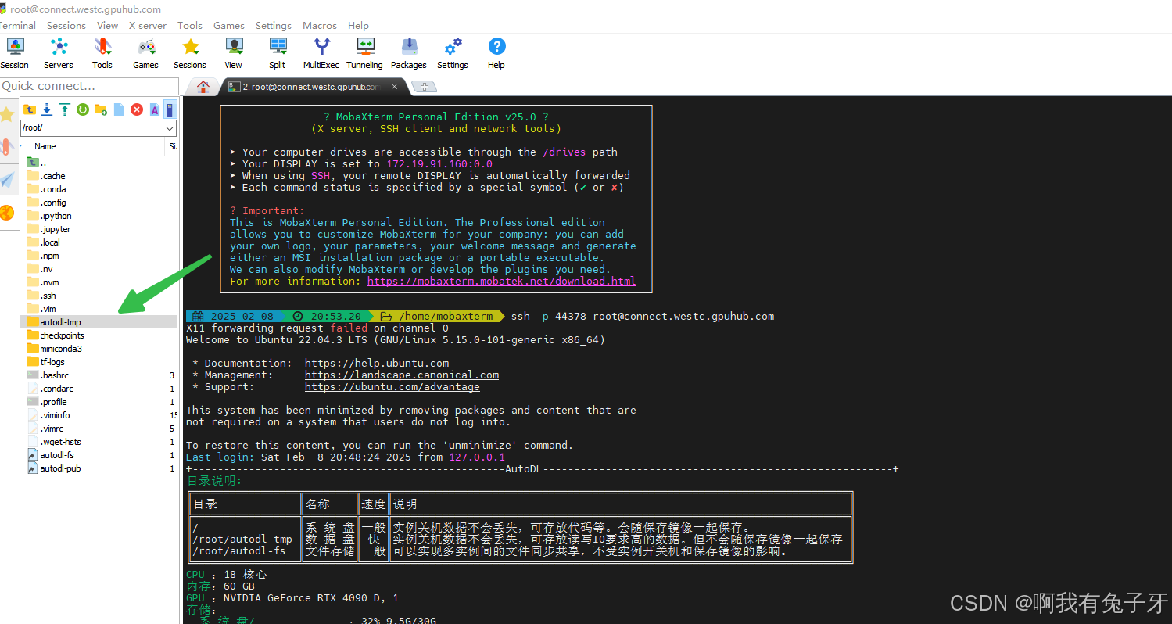This screenshot has width=1172, height=624.
Task: Click the SFTP upload files icon
Action: tap(65, 109)
